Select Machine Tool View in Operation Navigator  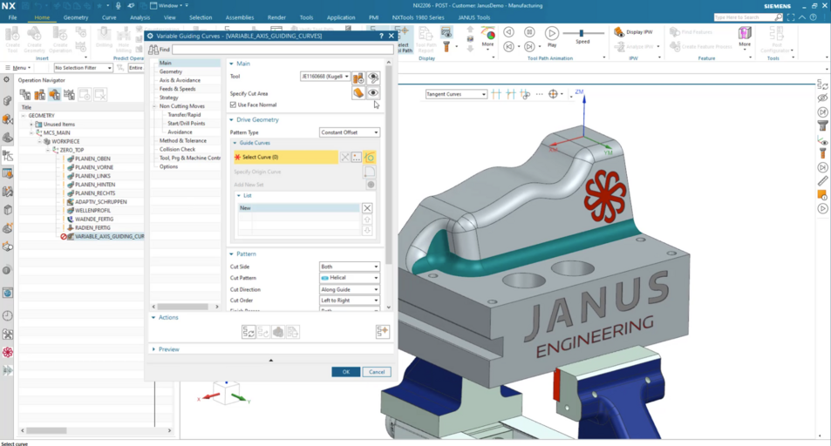pyautogui.click(x=40, y=95)
